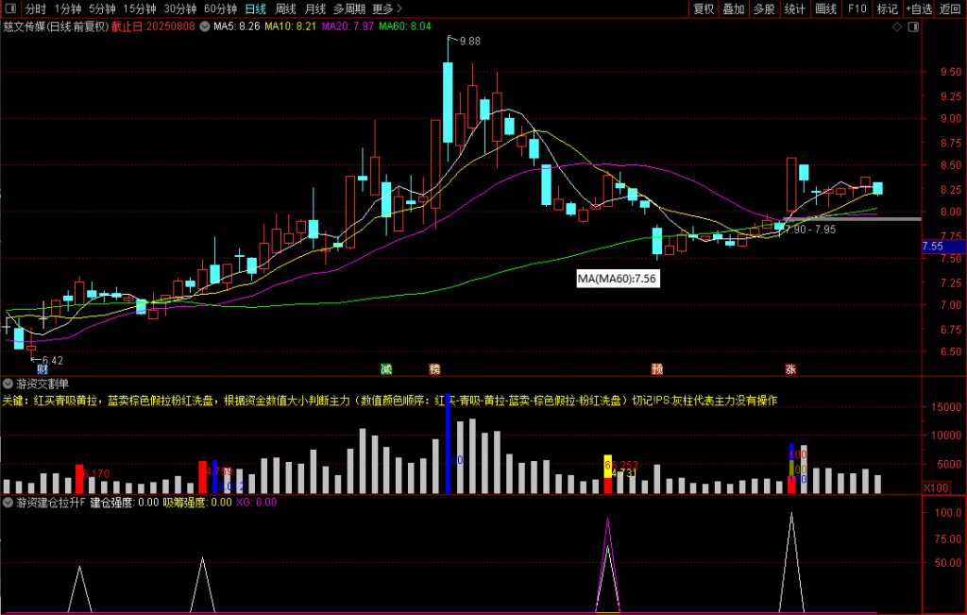The image size is (967, 615).
Task: Open the 画线 drawing tools
Action: pyautogui.click(x=826, y=9)
